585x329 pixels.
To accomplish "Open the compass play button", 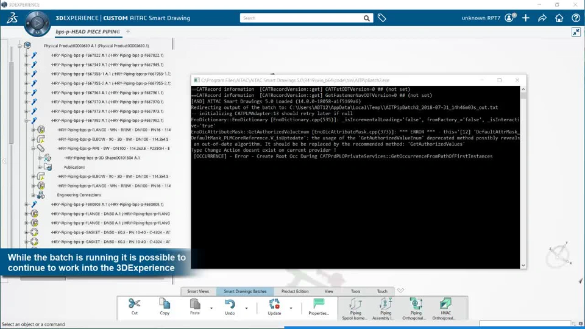I will 37,23.
